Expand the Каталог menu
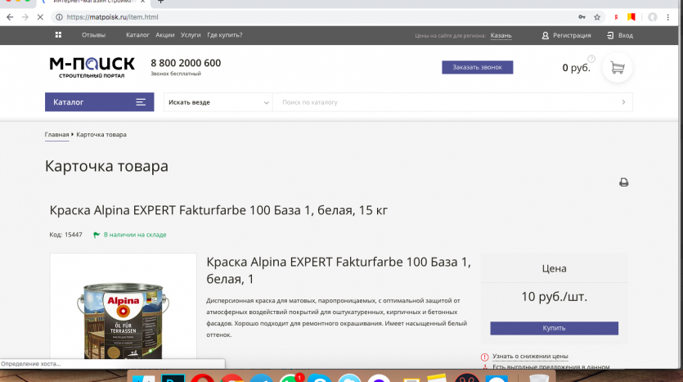The height and width of the screenshot is (382, 683). click(x=98, y=102)
